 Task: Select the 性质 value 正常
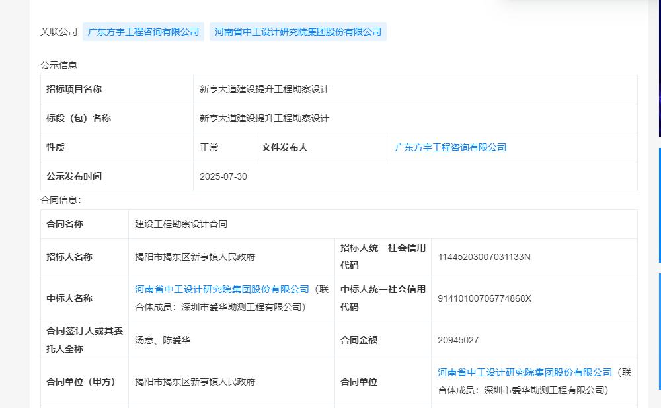pyautogui.click(x=209, y=147)
